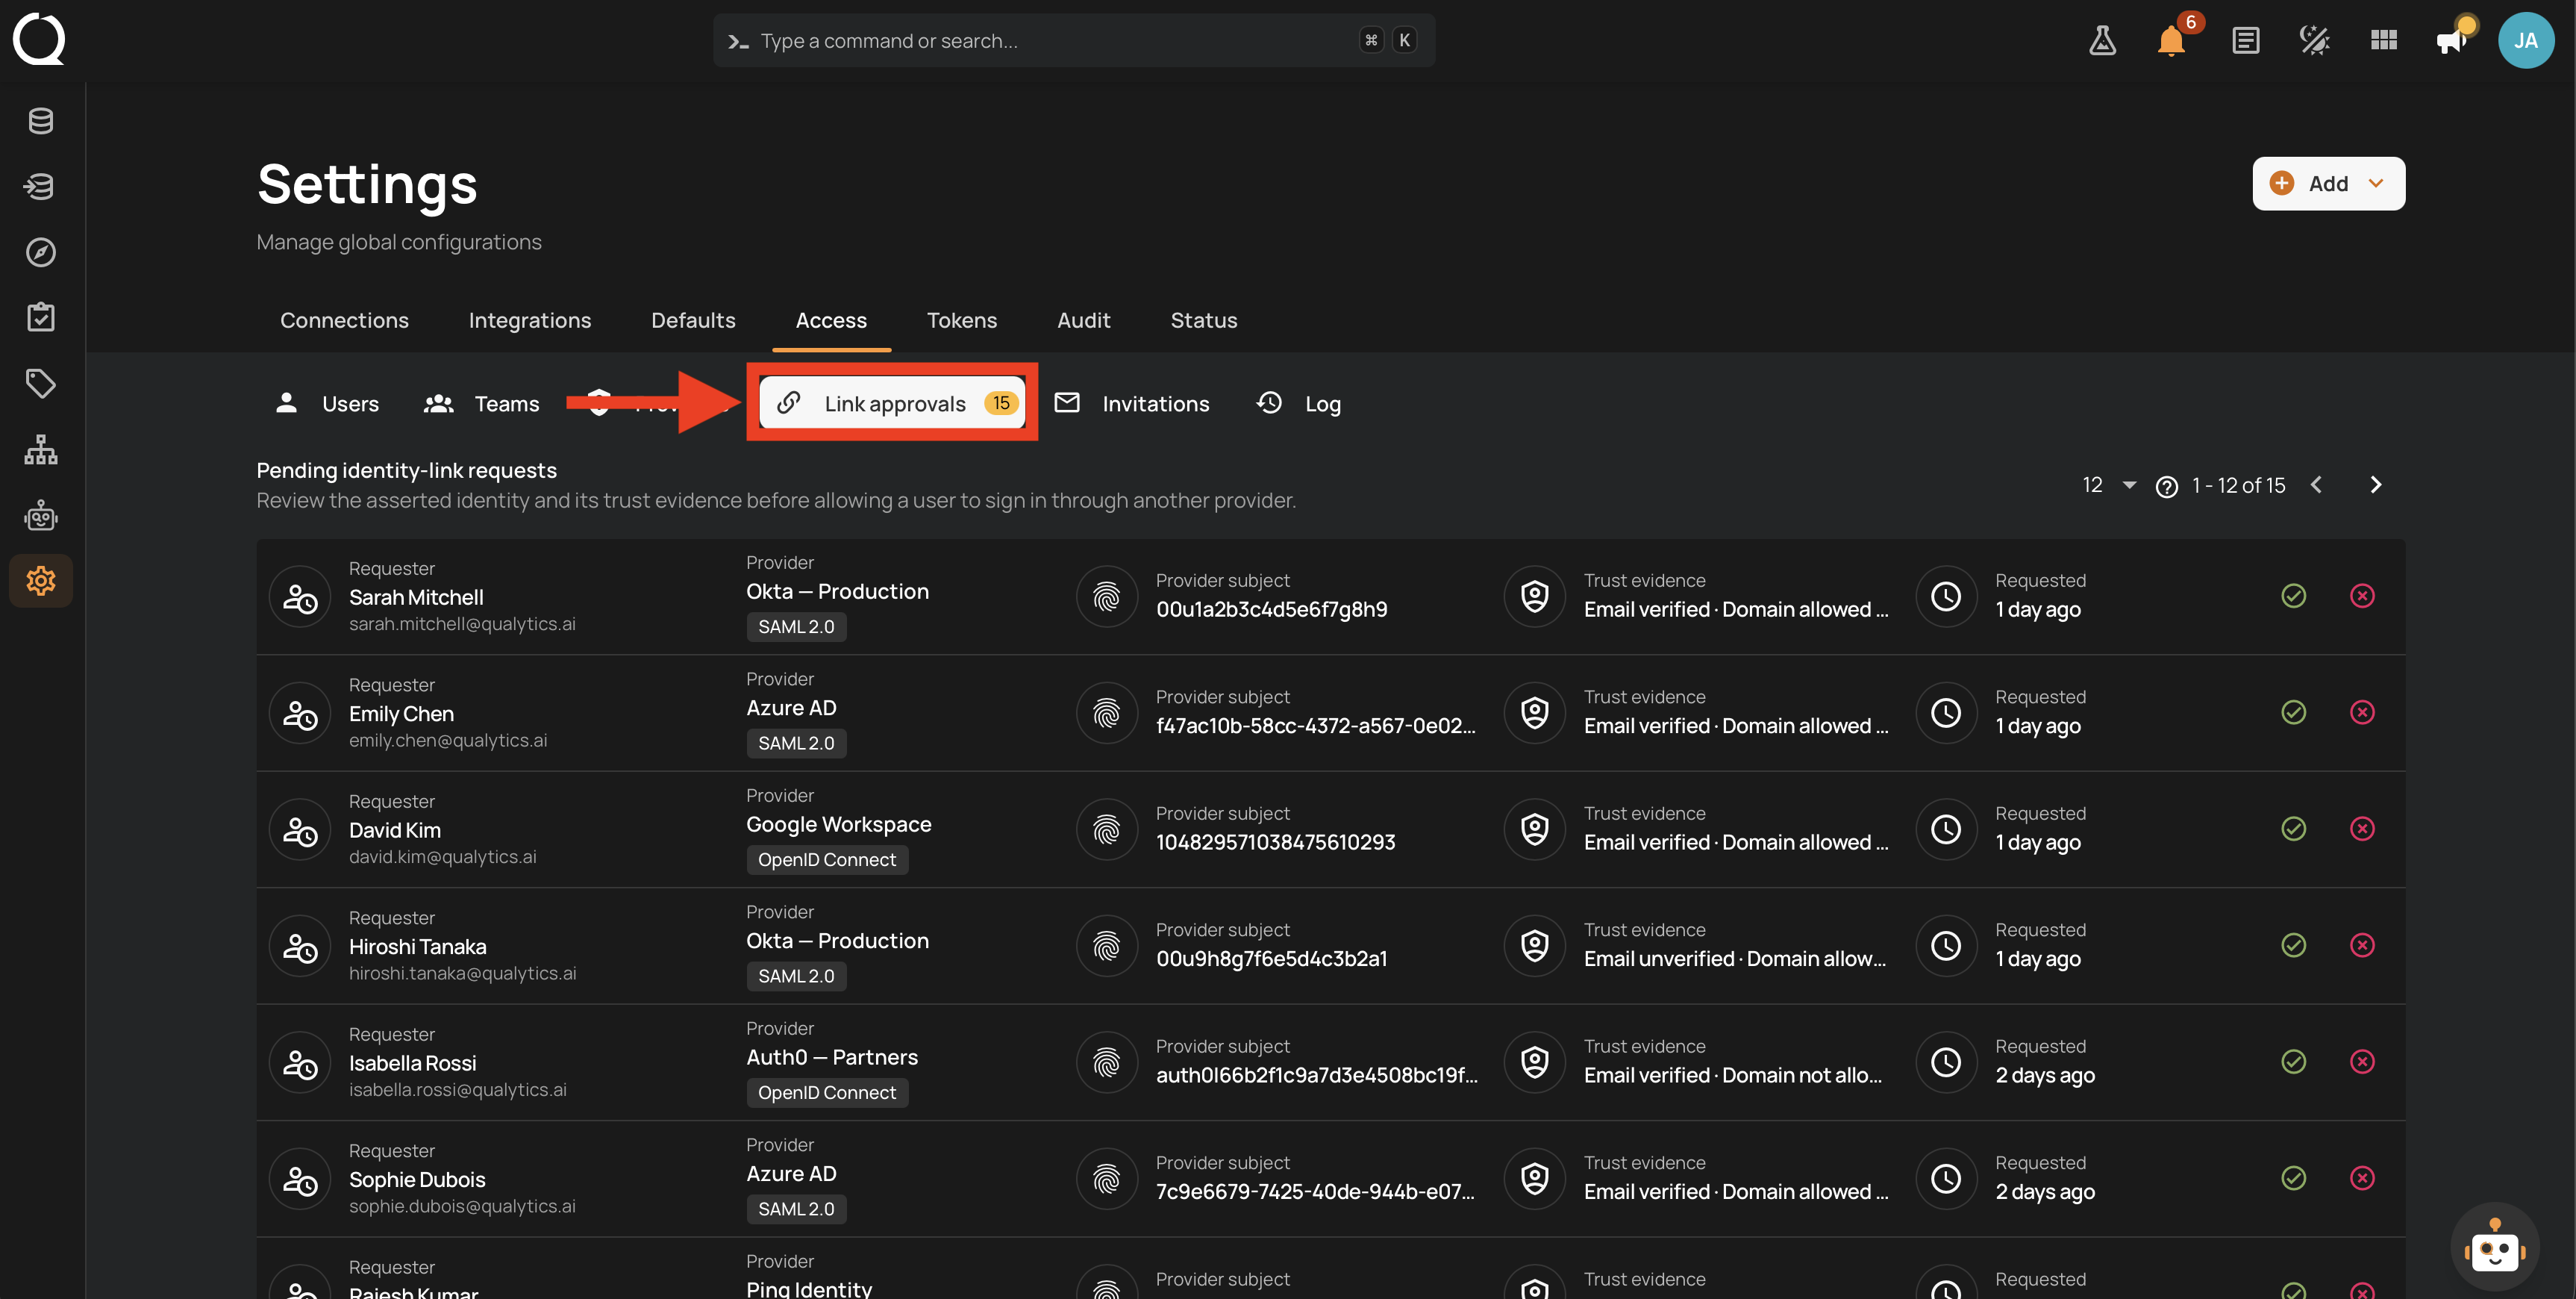Click Sophie Dubois requester name
Viewport: 2576px width, 1299px height.
[417, 1180]
